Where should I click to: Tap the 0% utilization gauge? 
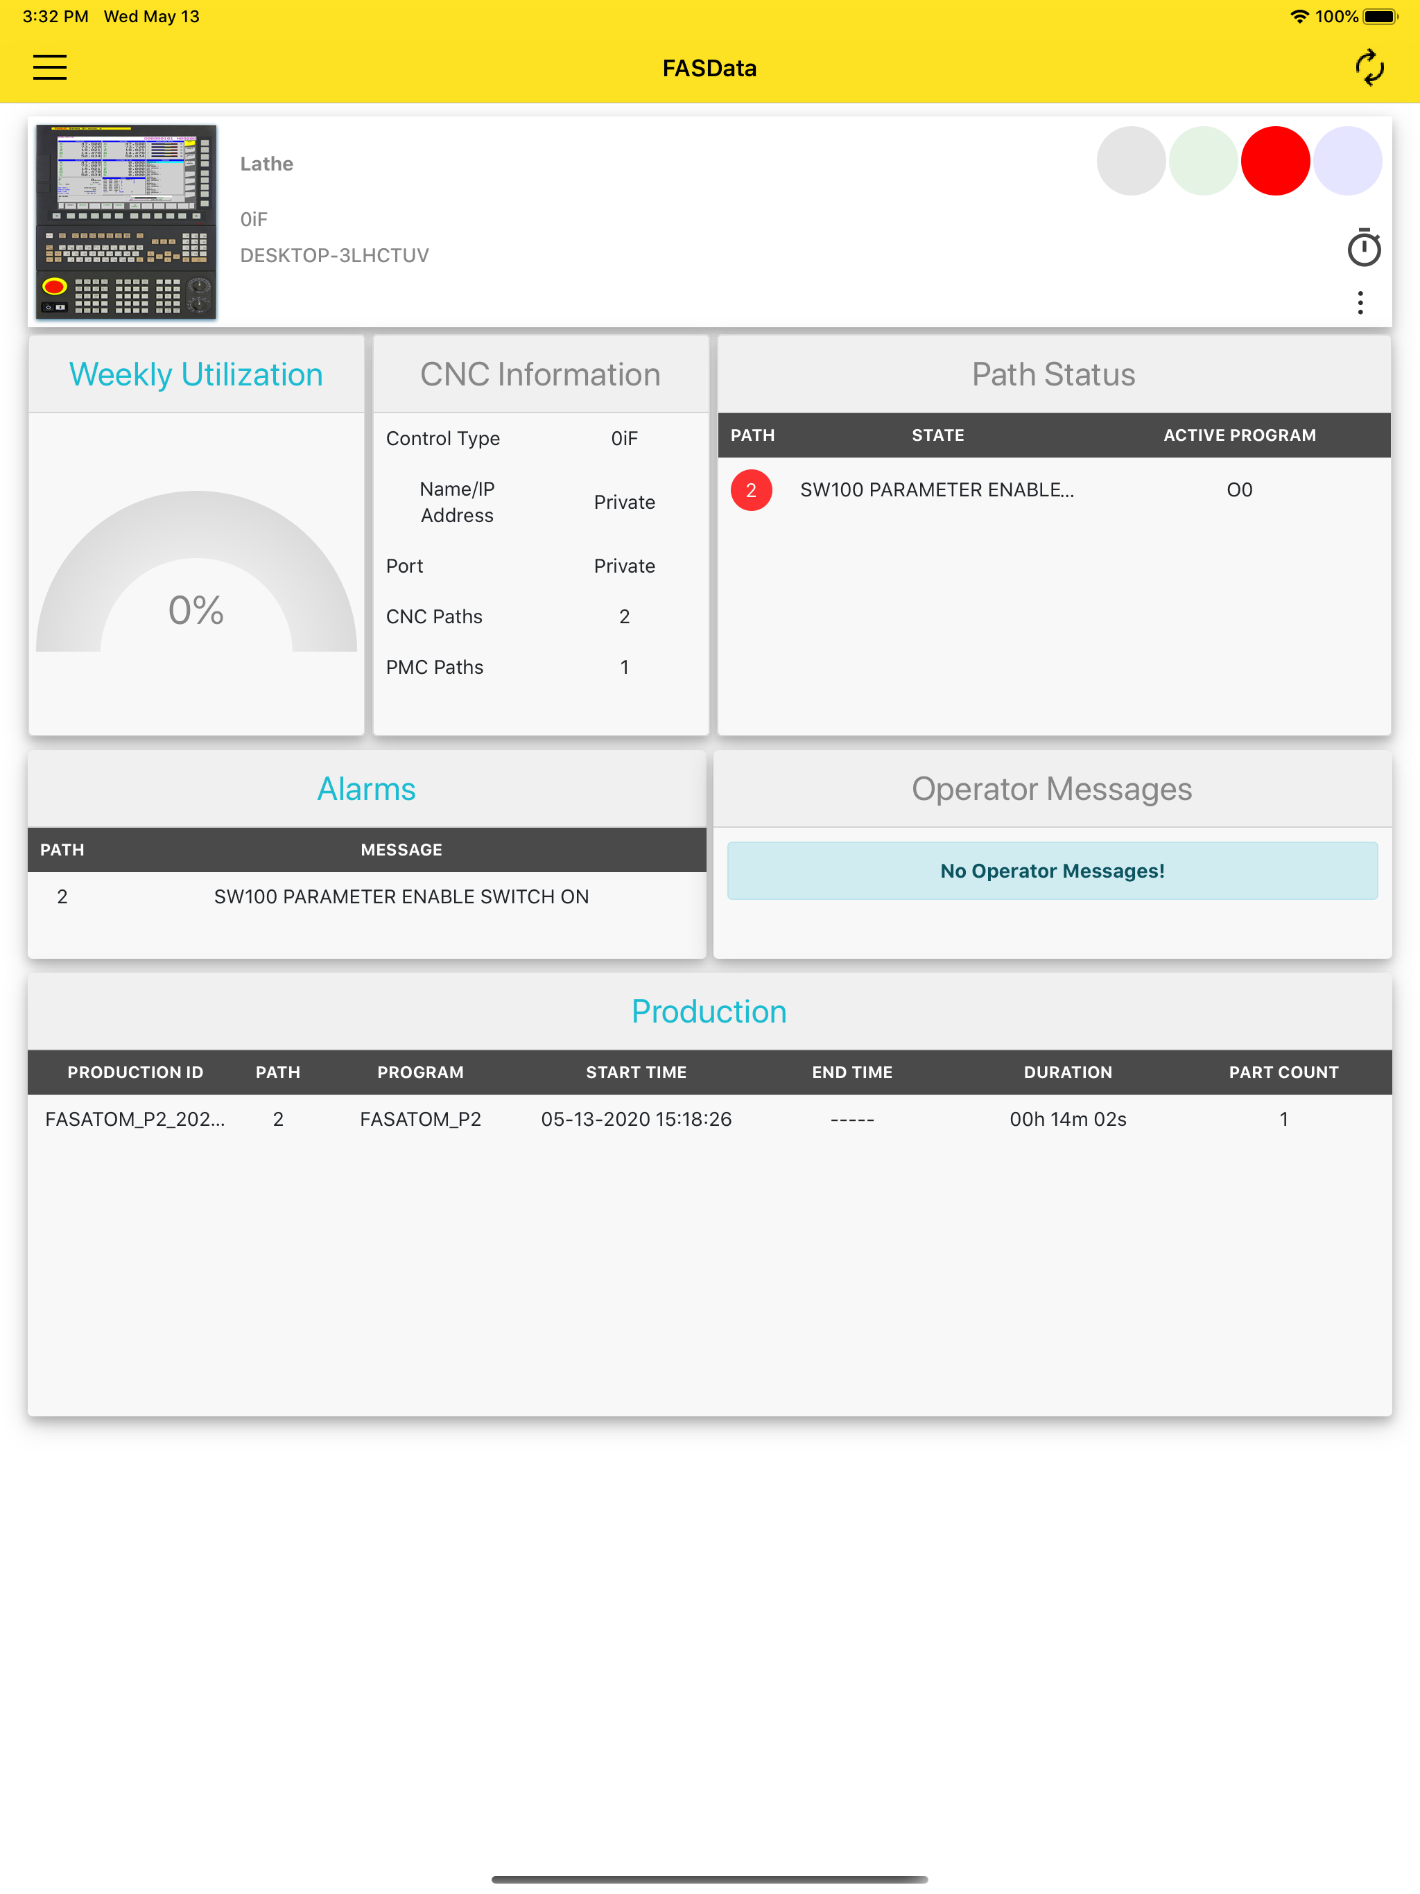tap(196, 571)
